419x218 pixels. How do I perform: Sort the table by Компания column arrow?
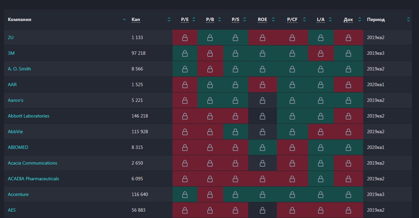[124, 20]
